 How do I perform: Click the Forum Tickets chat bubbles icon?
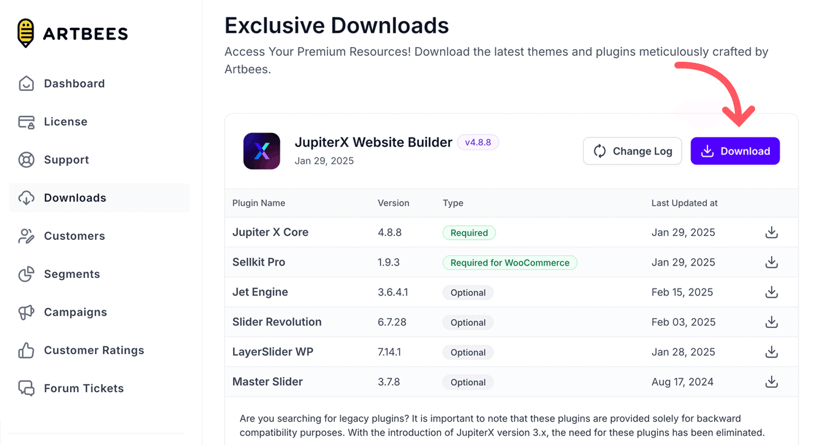[26, 389]
